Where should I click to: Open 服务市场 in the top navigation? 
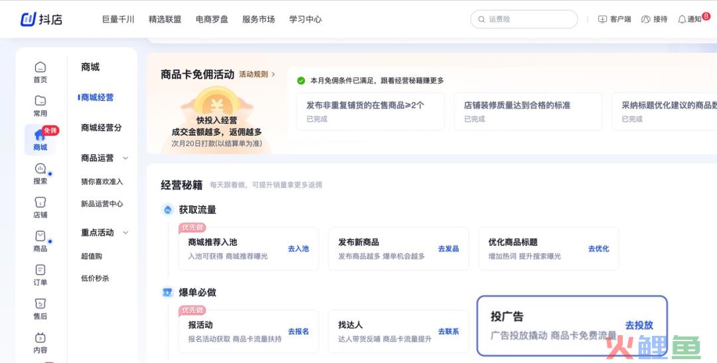click(258, 19)
